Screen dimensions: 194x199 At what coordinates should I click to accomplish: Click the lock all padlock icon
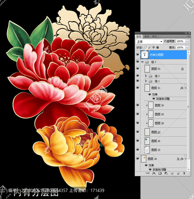(x=157, y=47)
